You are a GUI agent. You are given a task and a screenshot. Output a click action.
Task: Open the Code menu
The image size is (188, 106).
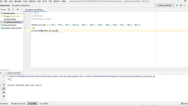tap(25, 1)
